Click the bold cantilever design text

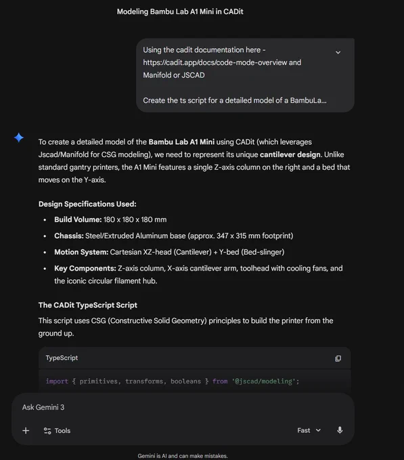[x=290, y=155]
